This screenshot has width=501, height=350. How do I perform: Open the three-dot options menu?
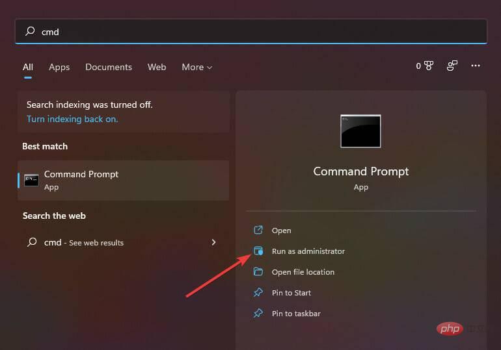476,66
